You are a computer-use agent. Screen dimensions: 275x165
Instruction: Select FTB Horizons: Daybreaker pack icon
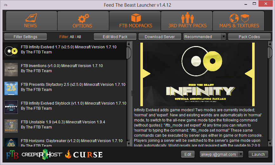tap(11, 142)
